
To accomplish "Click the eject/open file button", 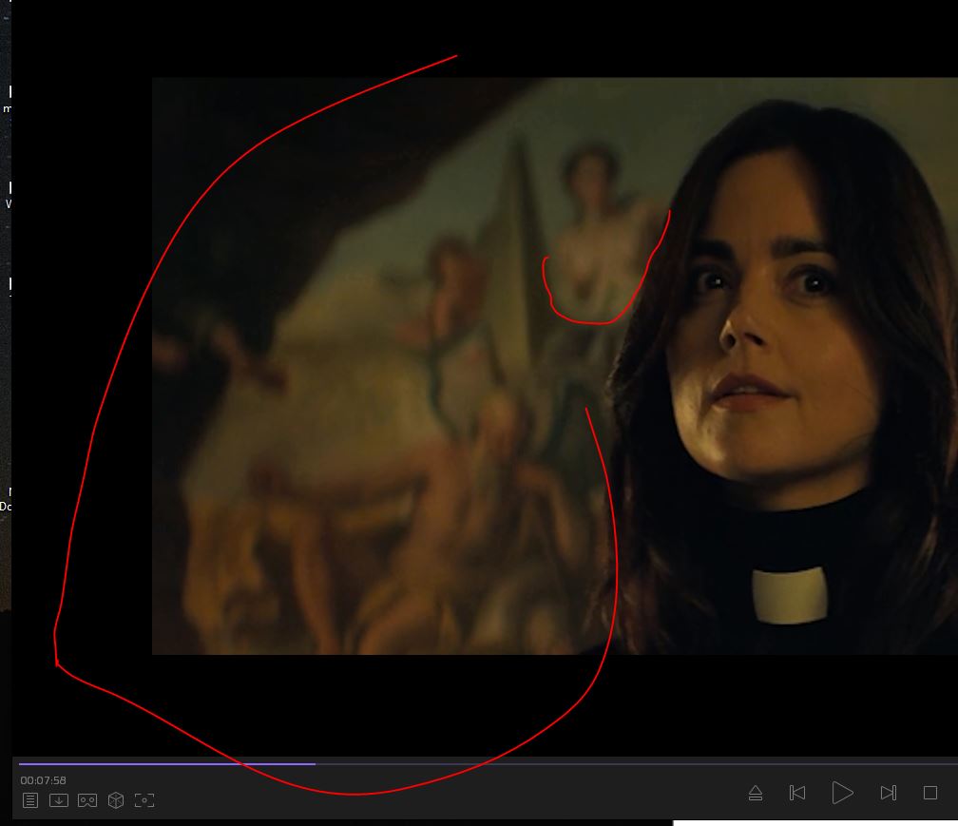I will pos(756,793).
